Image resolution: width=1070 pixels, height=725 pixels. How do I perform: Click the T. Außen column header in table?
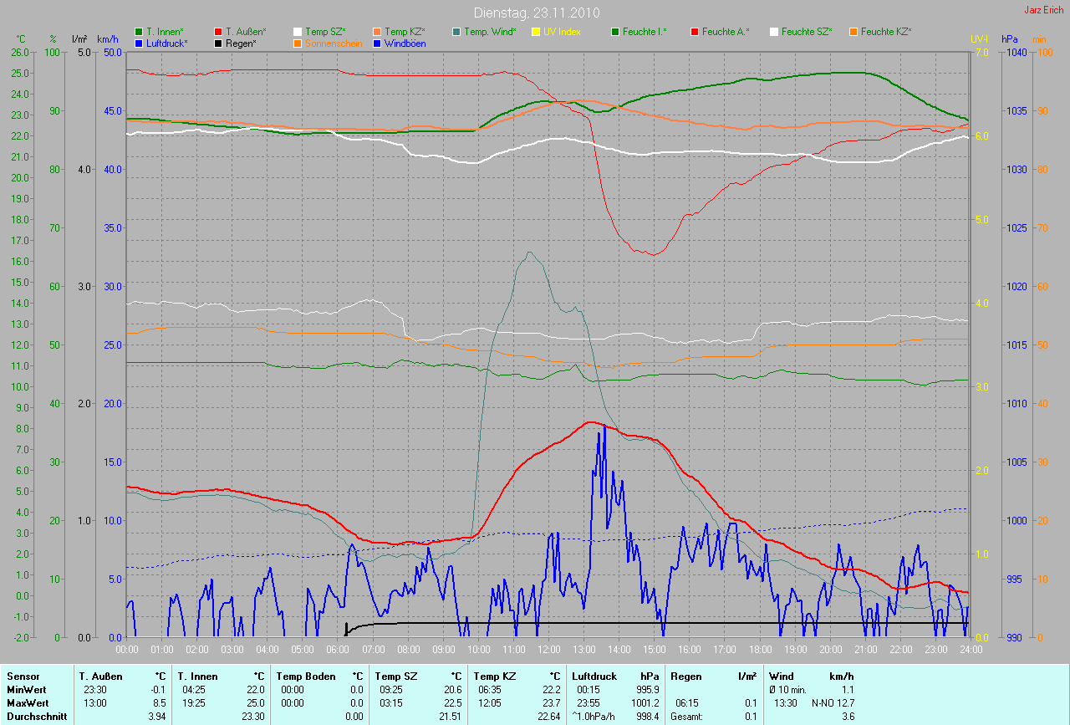[x=101, y=676]
